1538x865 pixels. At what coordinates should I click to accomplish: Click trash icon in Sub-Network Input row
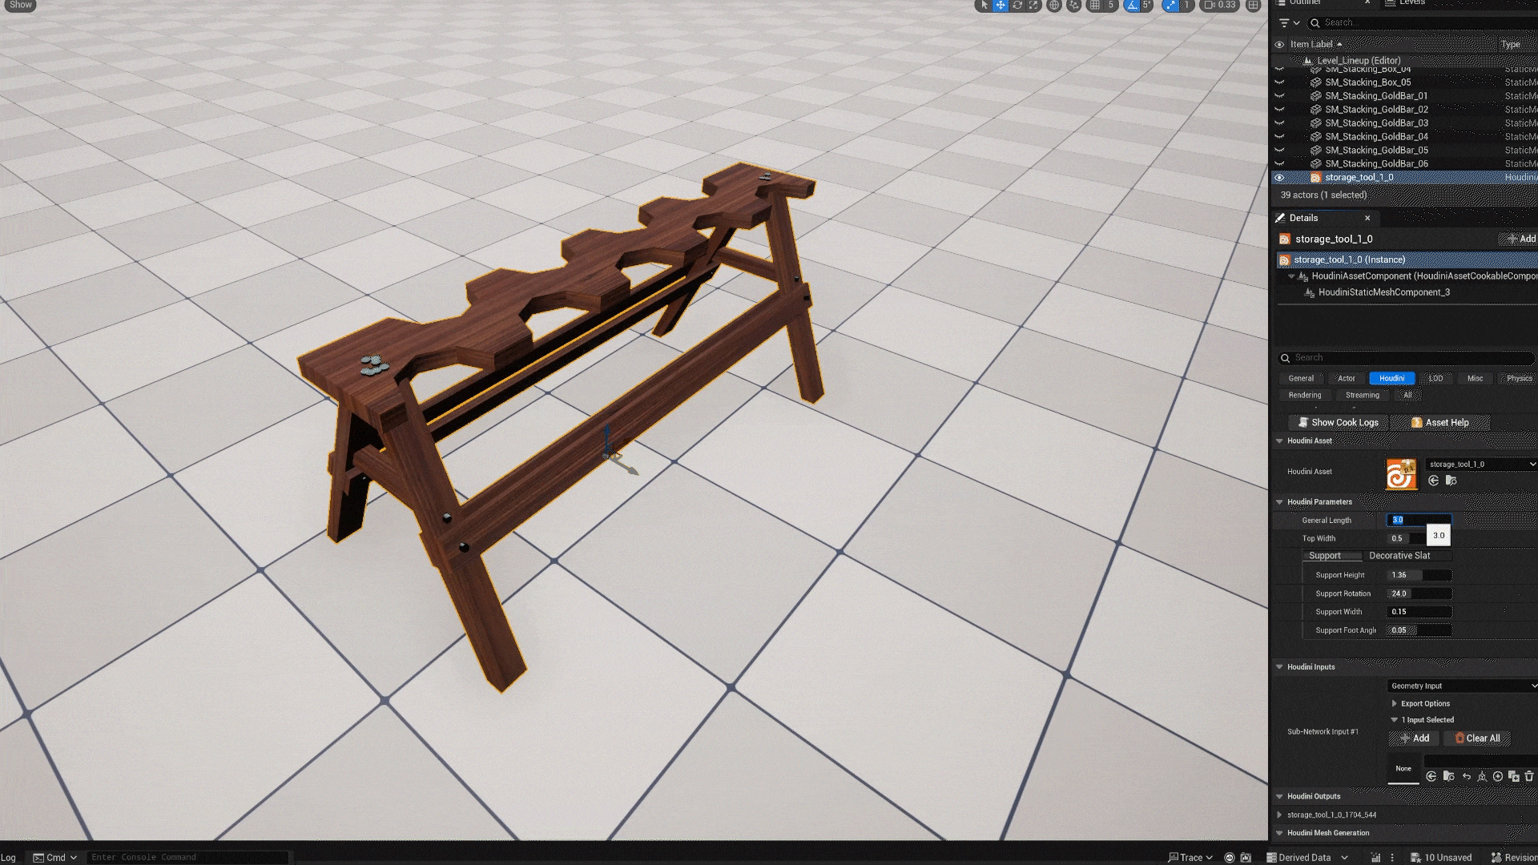click(1529, 776)
